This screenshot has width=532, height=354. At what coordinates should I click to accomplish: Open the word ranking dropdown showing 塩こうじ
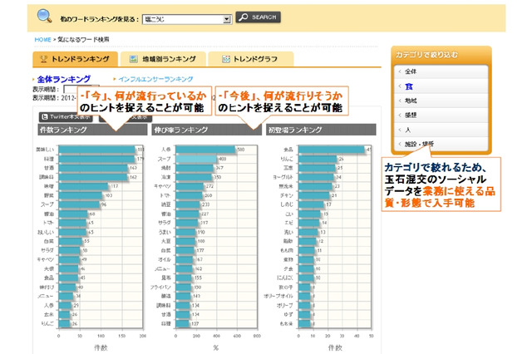(187, 19)
